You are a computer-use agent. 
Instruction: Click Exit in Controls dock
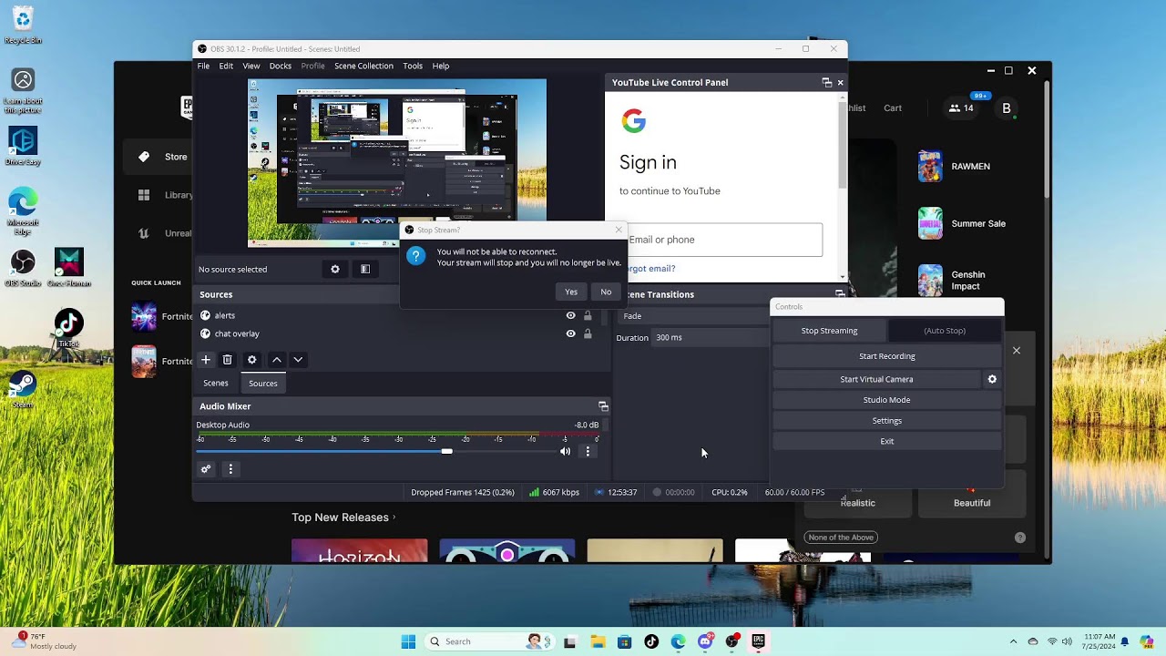coord(887,441)
